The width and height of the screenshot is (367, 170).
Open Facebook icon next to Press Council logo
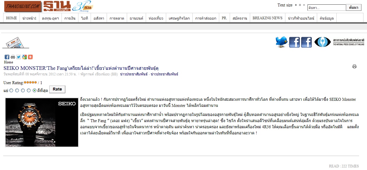click(306, 42)
